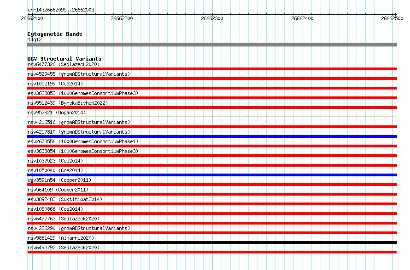Open the nsv4529455 gnomAD variant label

pos(79,74)
